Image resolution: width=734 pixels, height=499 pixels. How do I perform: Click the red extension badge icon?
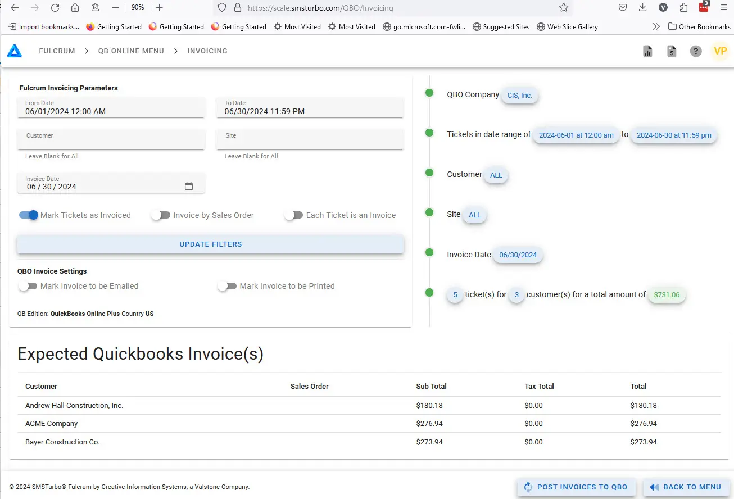pyautogui.click(x=704, y=7)
